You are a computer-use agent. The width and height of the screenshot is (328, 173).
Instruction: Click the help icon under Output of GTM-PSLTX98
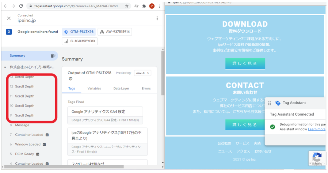point(71,79)
